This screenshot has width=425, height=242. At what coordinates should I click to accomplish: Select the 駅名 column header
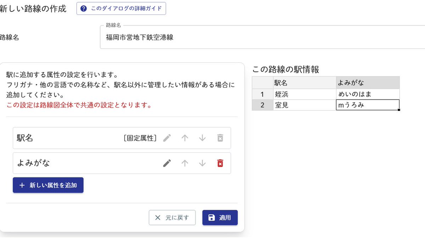305,83
